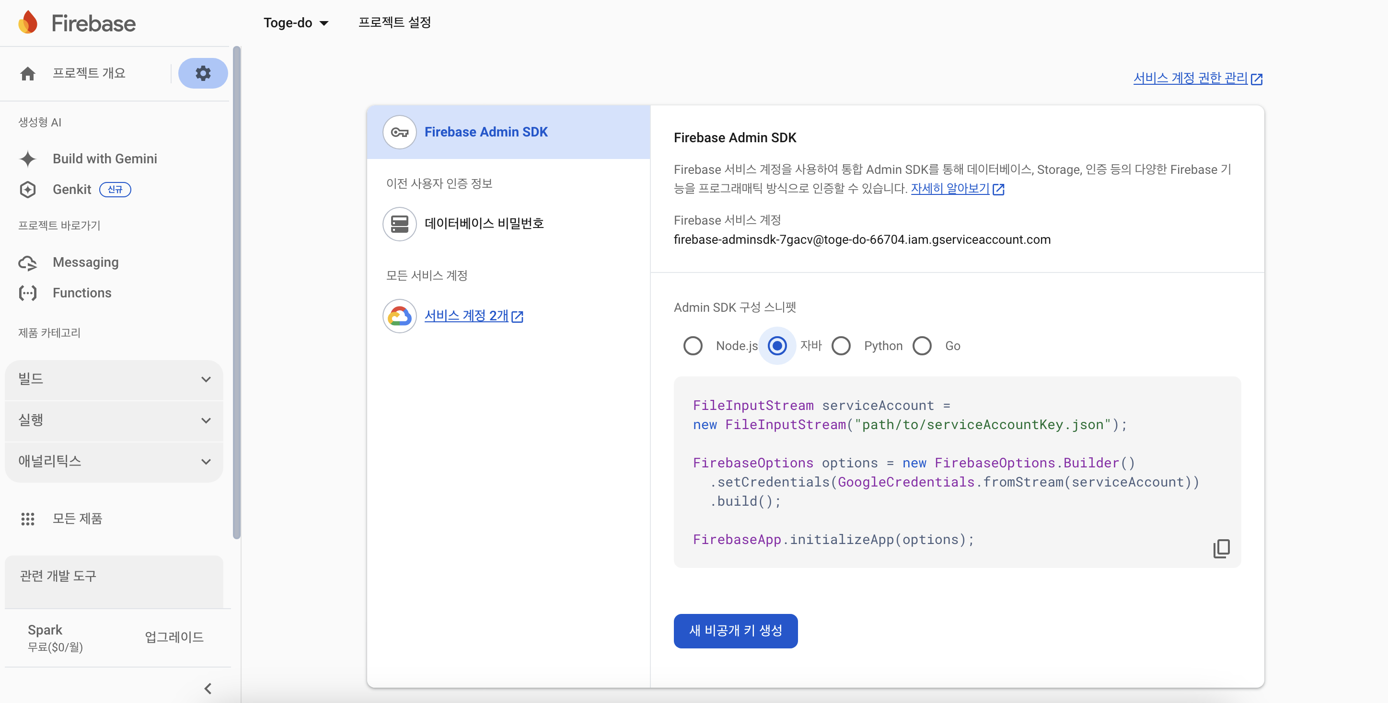The height and width of the screenshot is (703, 1388).
Task: Select the Node.js radio button
Action: [x=693, y=346]
